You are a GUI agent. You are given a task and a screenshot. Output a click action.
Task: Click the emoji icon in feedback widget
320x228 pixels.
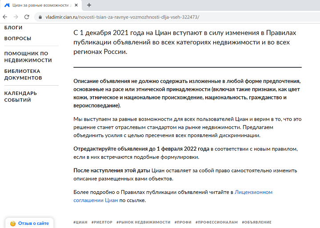pos(12,224)
